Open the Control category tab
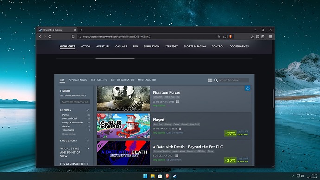Screen dimensions: 320x180 [218, 46]
